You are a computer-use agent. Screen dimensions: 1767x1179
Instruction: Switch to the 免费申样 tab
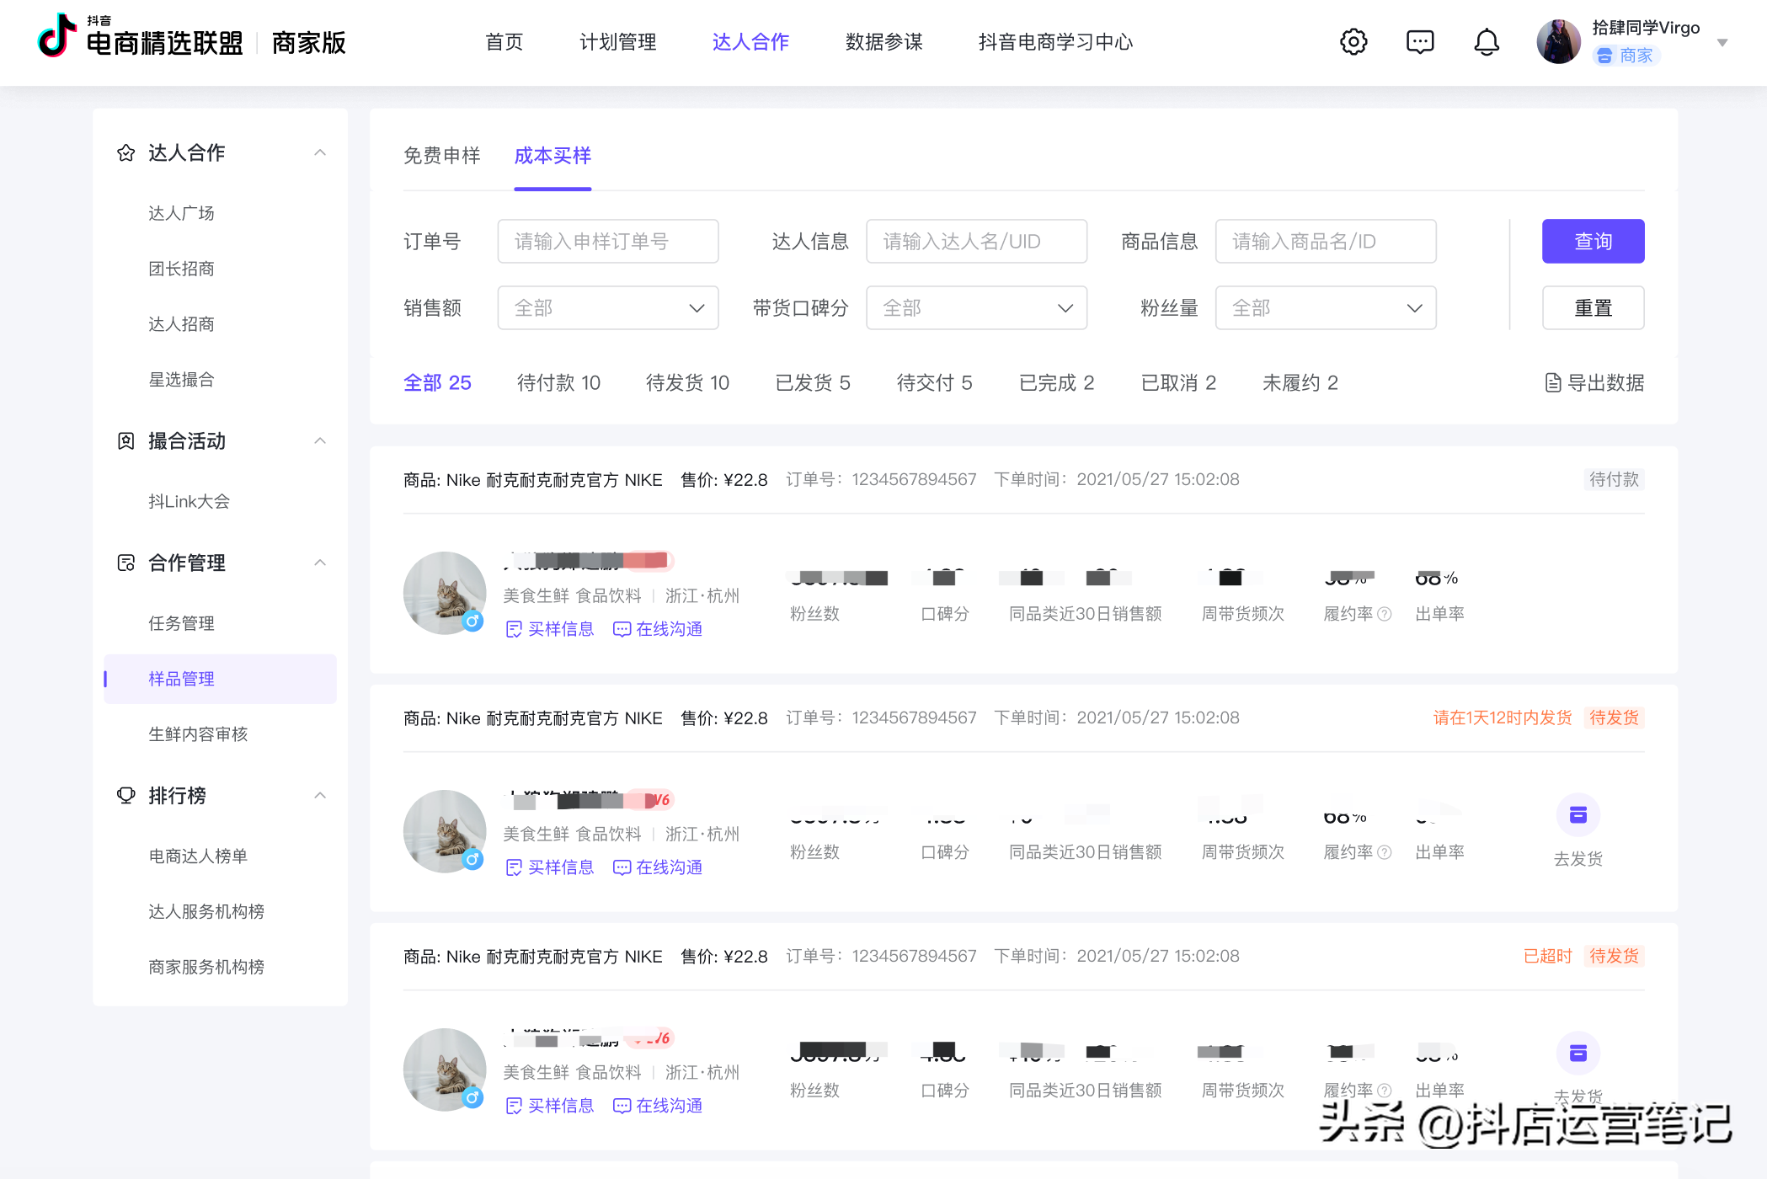click(442, 156)
